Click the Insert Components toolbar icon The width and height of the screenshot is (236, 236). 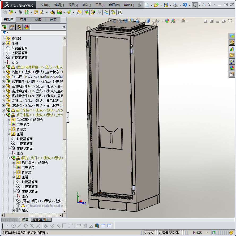point(11,12)
